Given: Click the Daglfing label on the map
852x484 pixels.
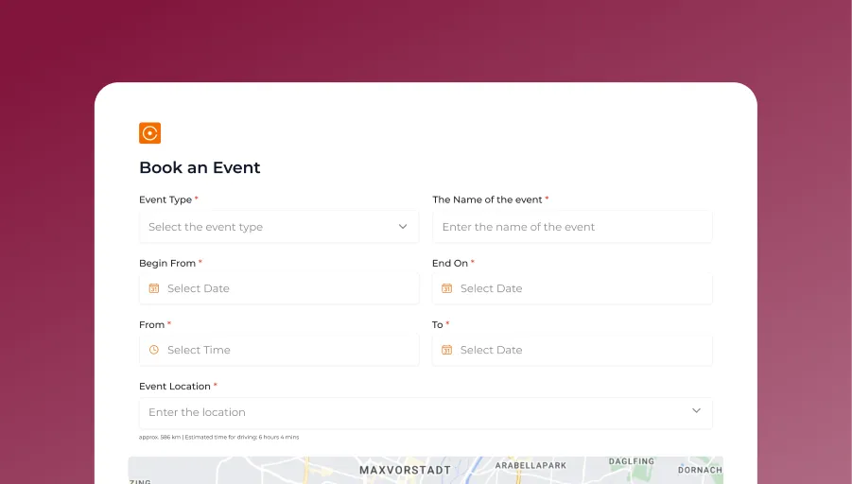Looking at the screenshot, I should [631, 461].
